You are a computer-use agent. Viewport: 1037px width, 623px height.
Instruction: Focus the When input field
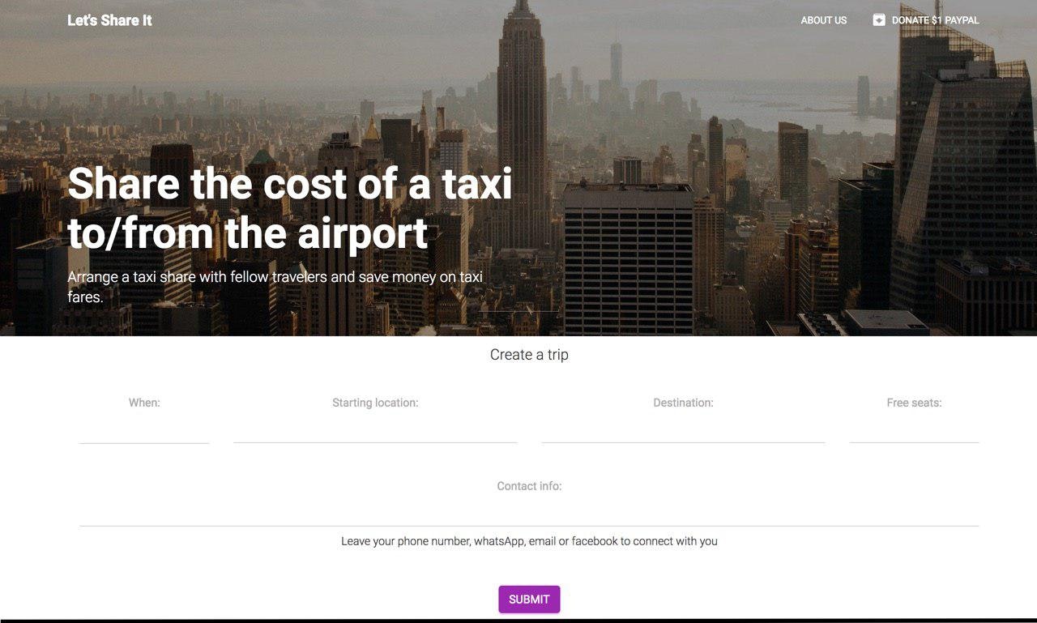pos(144,430)
